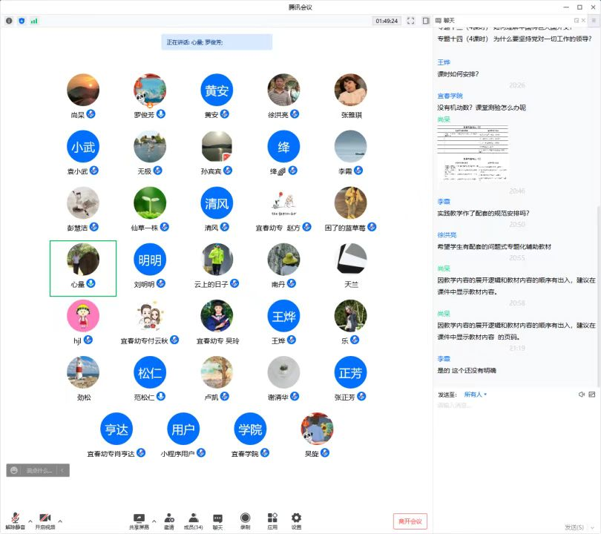Click the 邀请 invite icon
This screenshot has width=601, height=534.
[169, 520]
